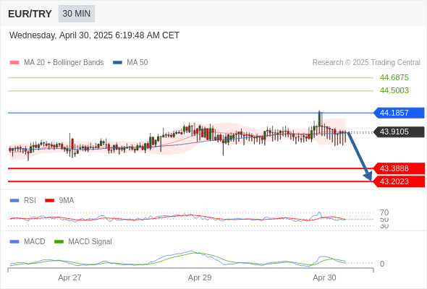427x289 pixels.
Task: Click the MA 20 + Bollinger Bands red swatch
Action: 14,63
